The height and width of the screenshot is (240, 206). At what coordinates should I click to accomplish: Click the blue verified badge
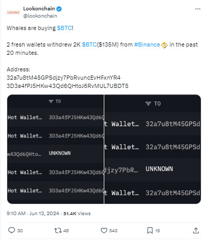pyautogui.click(x=59, y=9)
